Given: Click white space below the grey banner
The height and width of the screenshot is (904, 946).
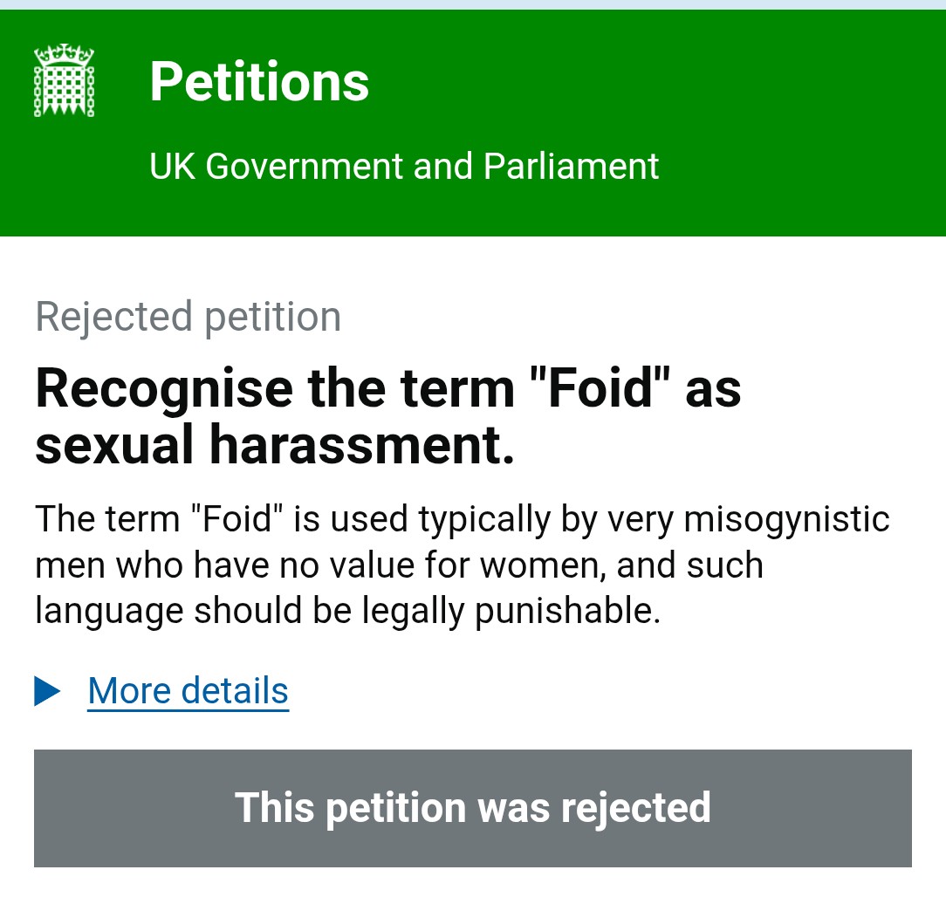Looking at the screenshot, I should [472, 887].
